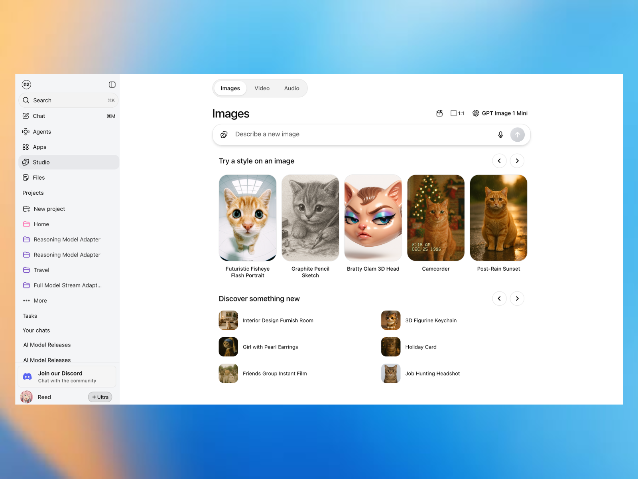Toggle the sidebar collapse icon

click(x=112, y=85)
